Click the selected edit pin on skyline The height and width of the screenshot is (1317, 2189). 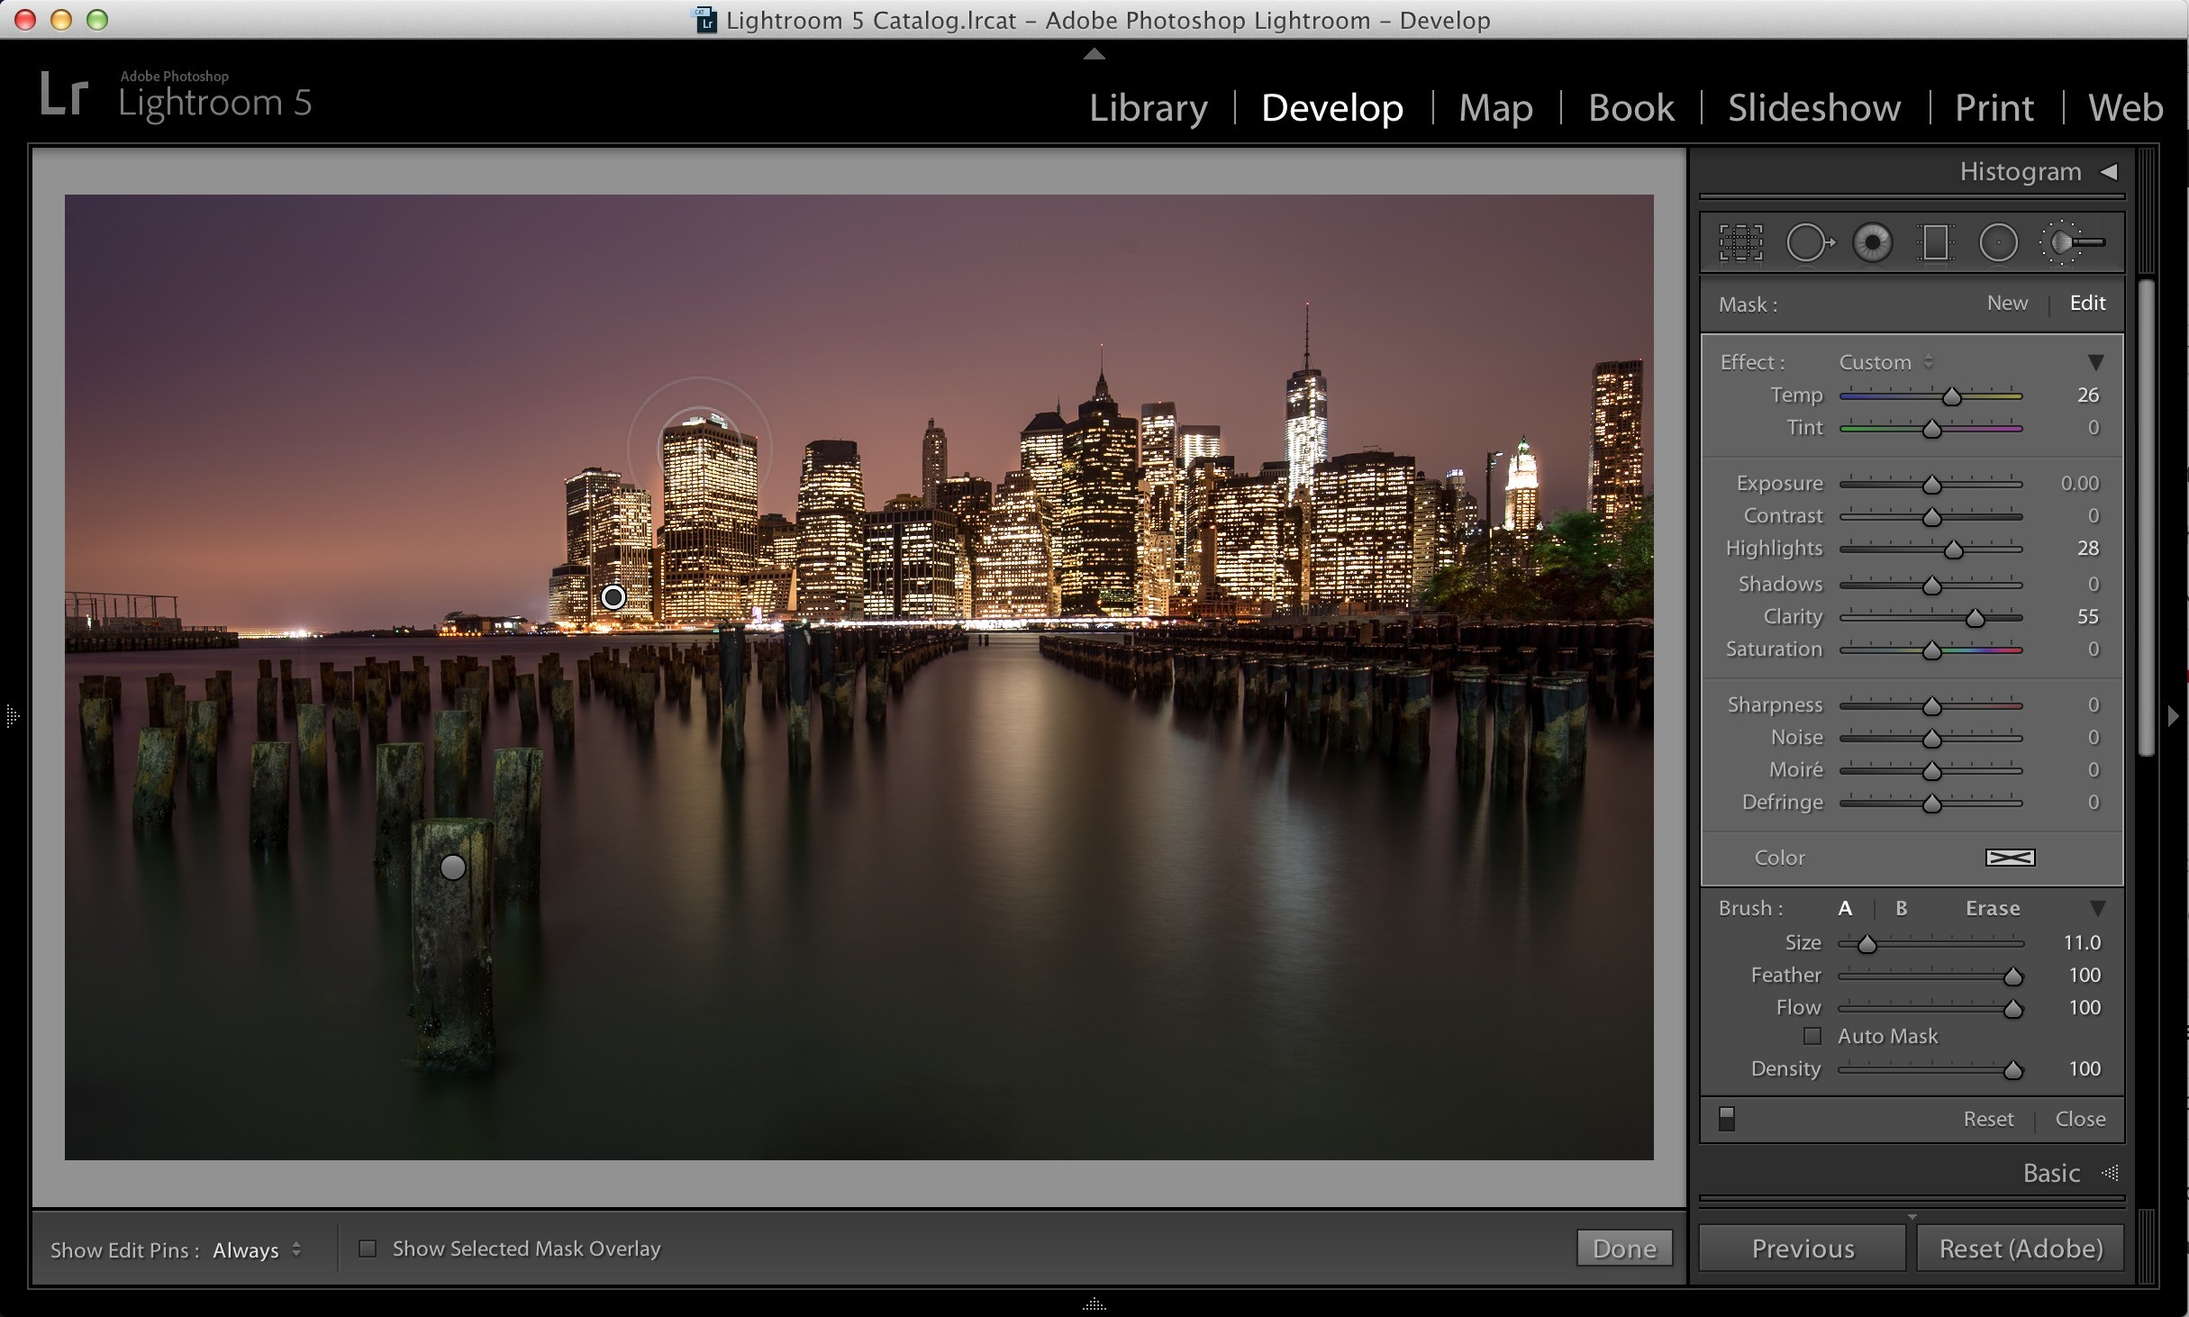coord(613,597)
